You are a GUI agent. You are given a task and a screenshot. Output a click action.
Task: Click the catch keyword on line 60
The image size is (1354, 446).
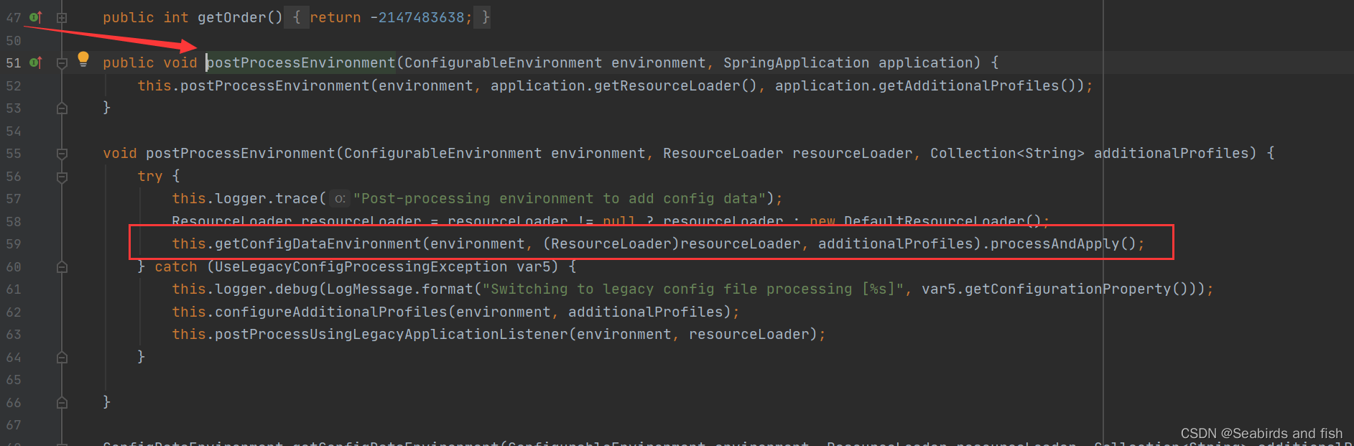pos(176,266)
